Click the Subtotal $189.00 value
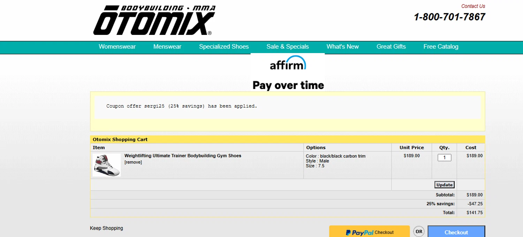The height and width of the screenshot is (237, 523). [x=475, y=195]
